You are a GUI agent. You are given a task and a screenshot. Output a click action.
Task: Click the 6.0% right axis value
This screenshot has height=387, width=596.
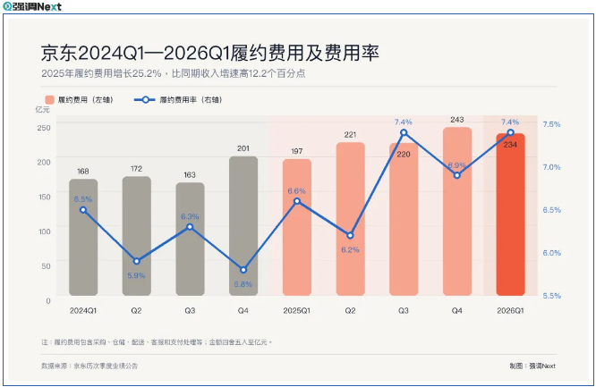[551, 253]
